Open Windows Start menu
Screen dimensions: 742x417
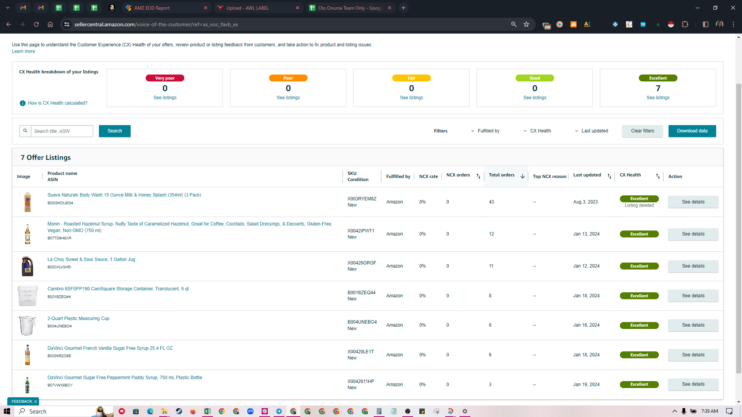(7, 411)
